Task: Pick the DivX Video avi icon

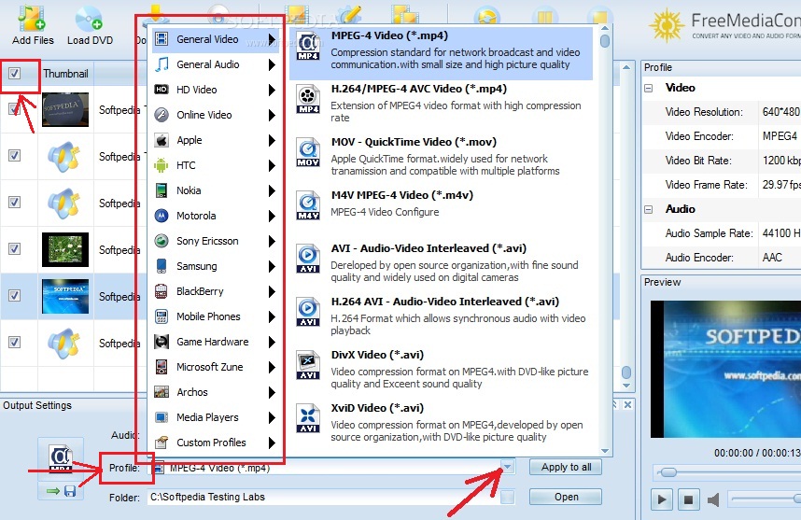Action: [309, 365]
